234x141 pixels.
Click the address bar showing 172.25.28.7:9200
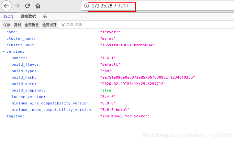click(x=157, y=6)
